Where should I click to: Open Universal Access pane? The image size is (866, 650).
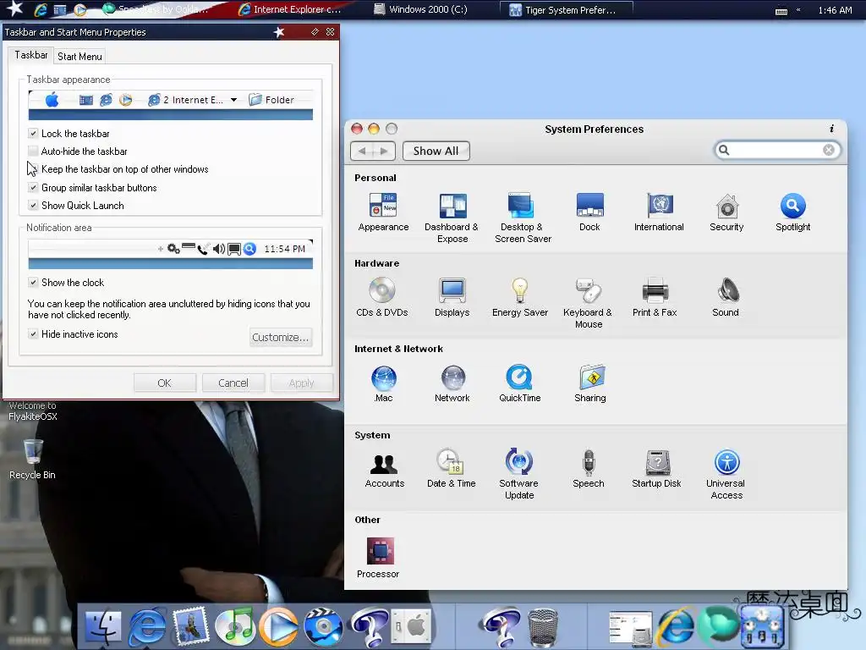pyautogui.click(x=726, y=474)
